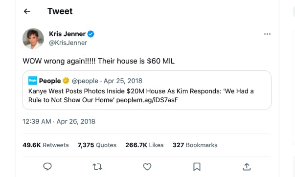
Task: View the 7,375 Quotes list
Action: 97,145
